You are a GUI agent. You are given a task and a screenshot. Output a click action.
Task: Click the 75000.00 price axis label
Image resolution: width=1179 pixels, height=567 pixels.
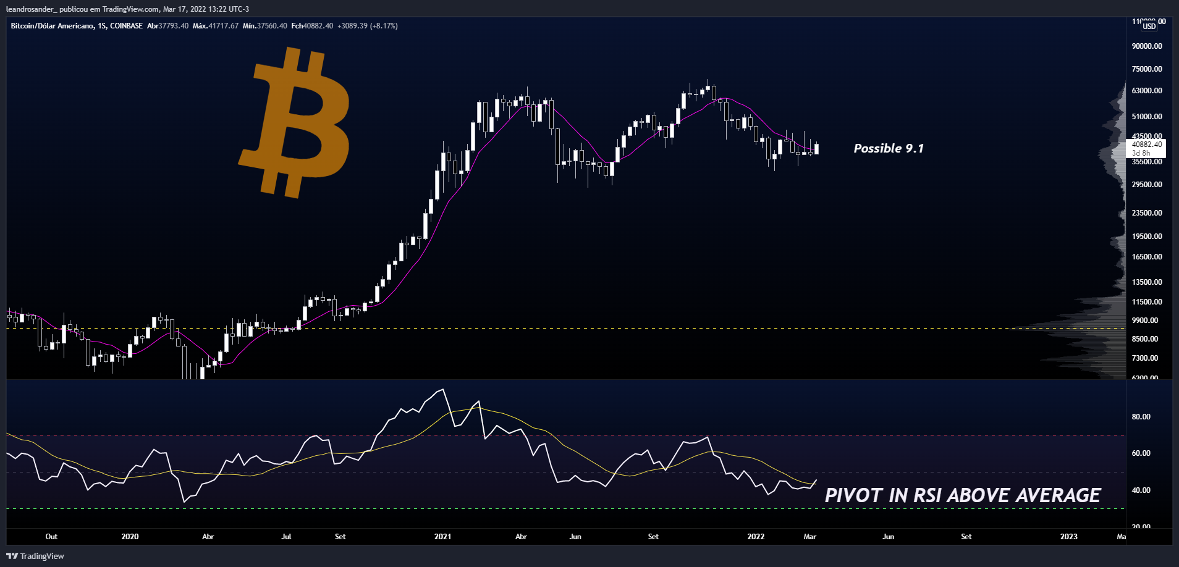tap(1147, 69)
